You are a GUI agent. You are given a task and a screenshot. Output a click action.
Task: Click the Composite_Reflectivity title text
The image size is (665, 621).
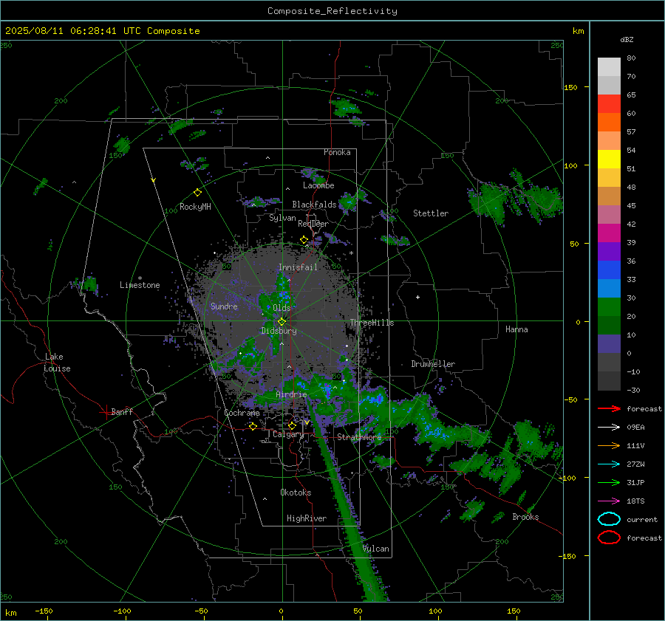tap(332, 11)
